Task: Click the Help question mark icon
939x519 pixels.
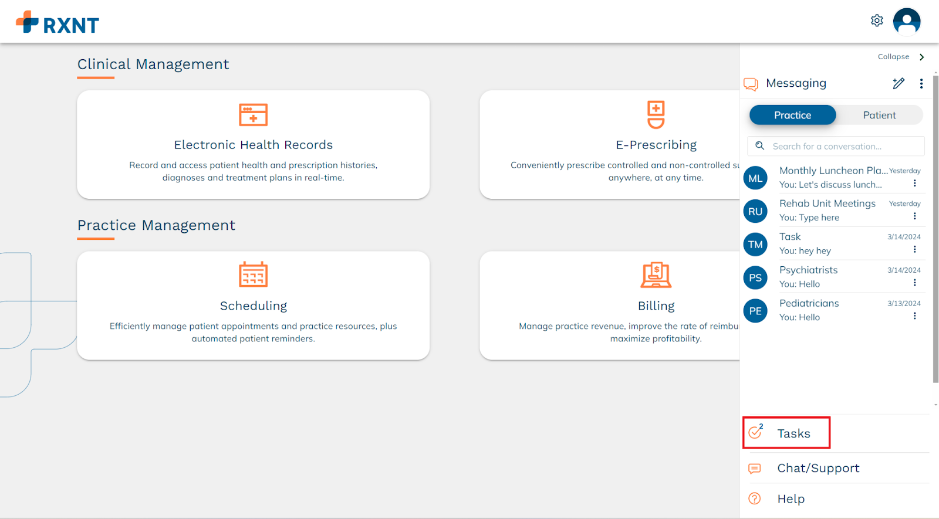Action: coord(755,498)
